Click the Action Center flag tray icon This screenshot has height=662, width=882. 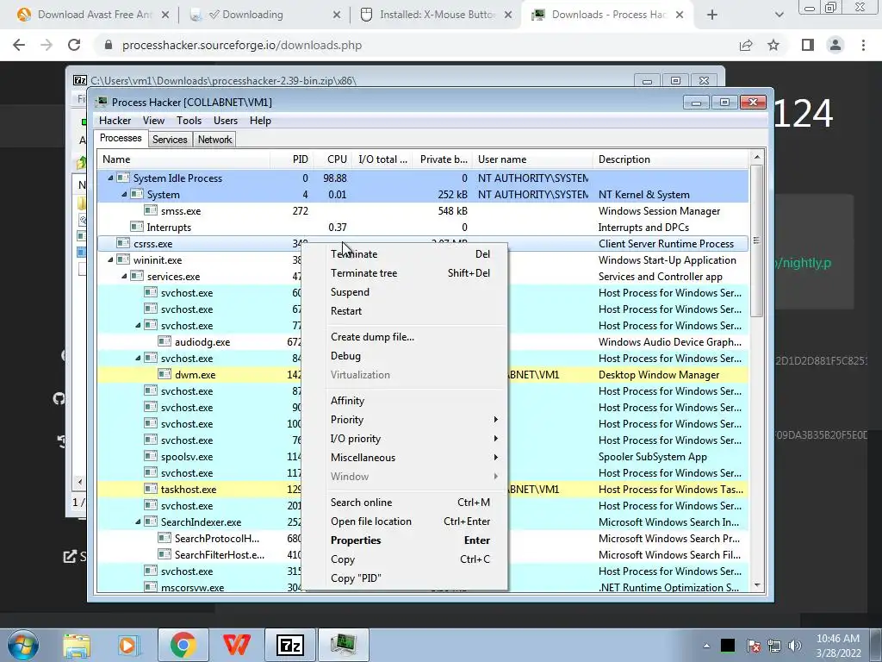(x=753, y=646)
